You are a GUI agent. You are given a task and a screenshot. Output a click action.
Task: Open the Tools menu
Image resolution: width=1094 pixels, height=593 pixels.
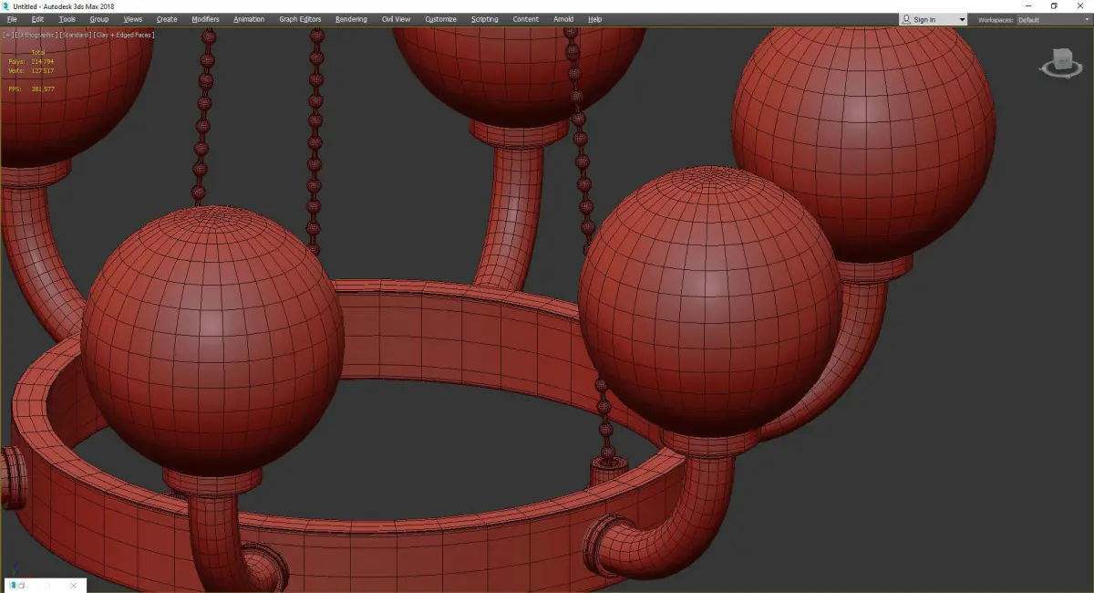click(x=67, y=19)
